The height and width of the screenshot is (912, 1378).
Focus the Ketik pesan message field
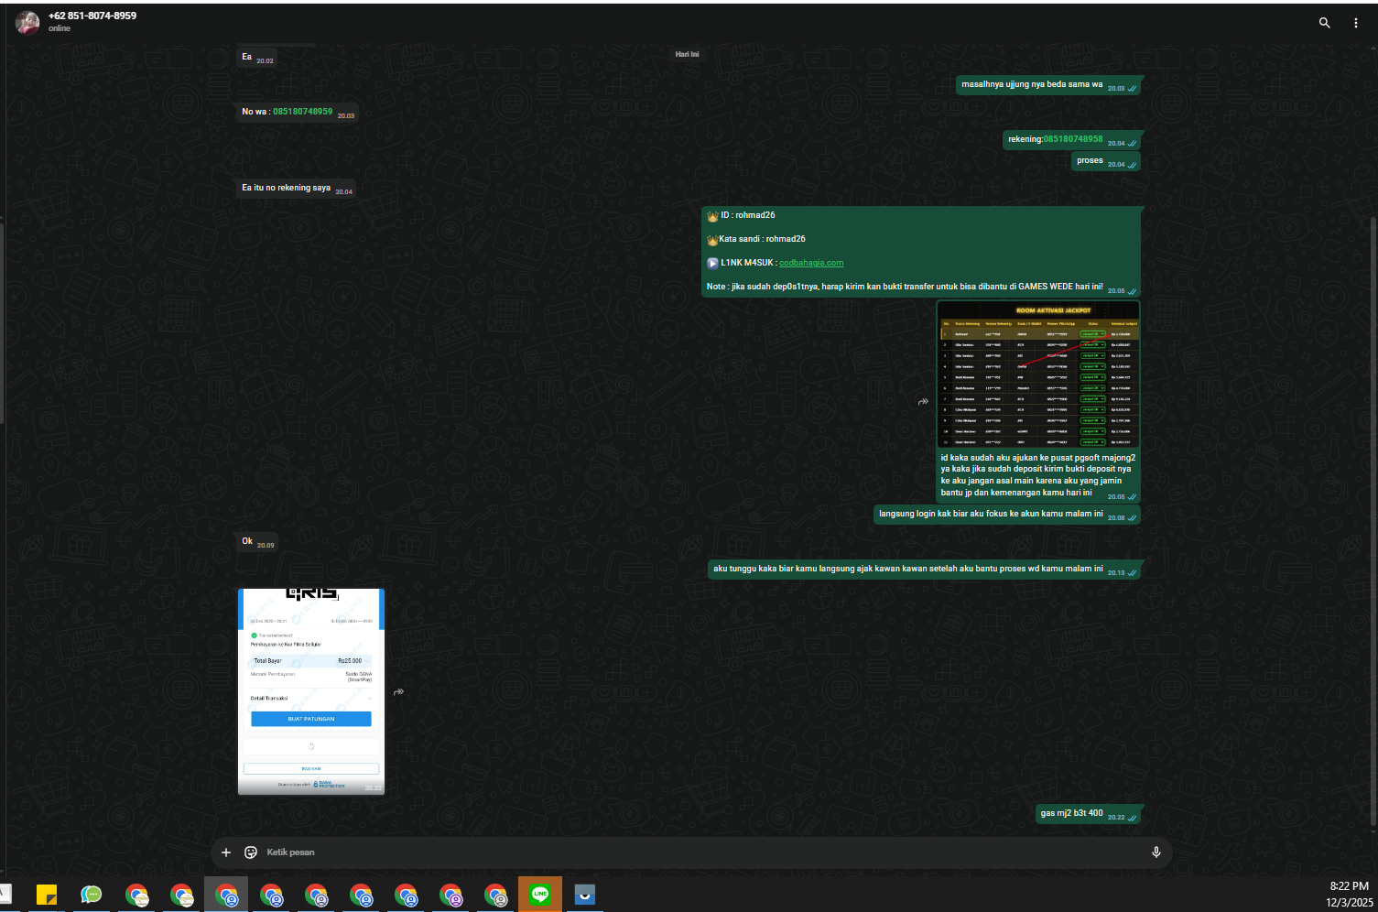(700, 852)
